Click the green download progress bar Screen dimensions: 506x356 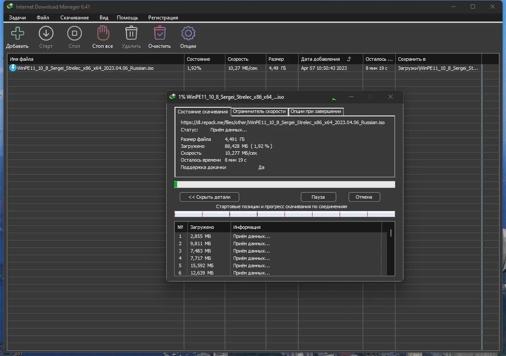284,184
